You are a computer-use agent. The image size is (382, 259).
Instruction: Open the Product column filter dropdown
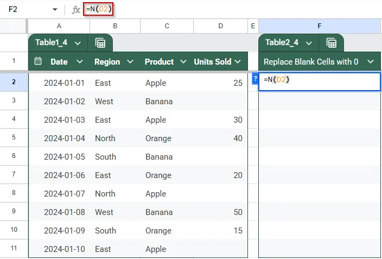[x=183, y=61]
